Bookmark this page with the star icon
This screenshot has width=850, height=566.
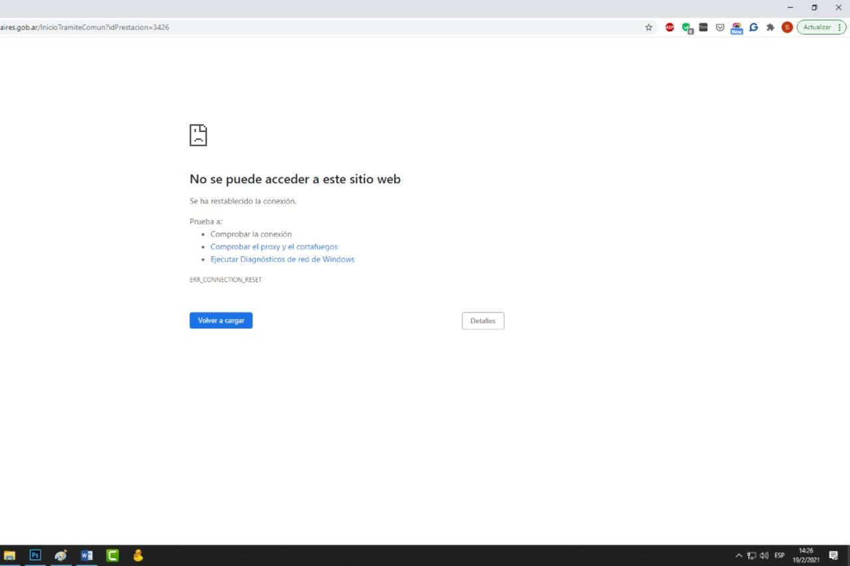click(x=649, y=27)
